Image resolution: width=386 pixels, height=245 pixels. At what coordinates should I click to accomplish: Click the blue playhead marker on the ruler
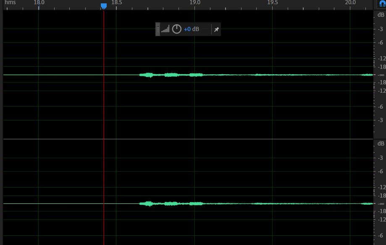tap(104, 6)
